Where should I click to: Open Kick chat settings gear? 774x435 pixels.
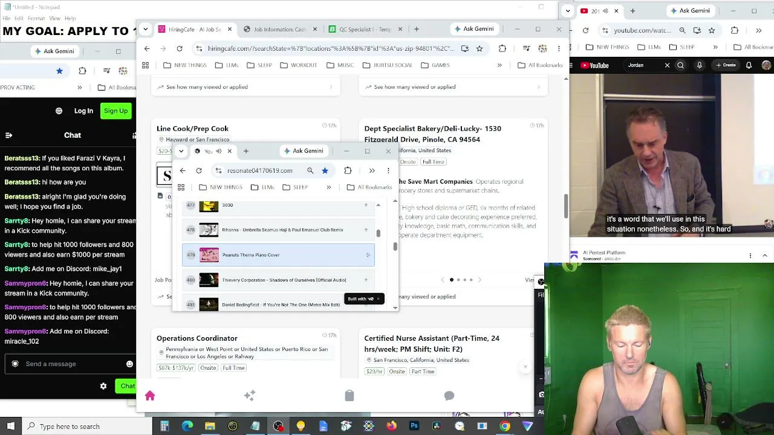103,386
